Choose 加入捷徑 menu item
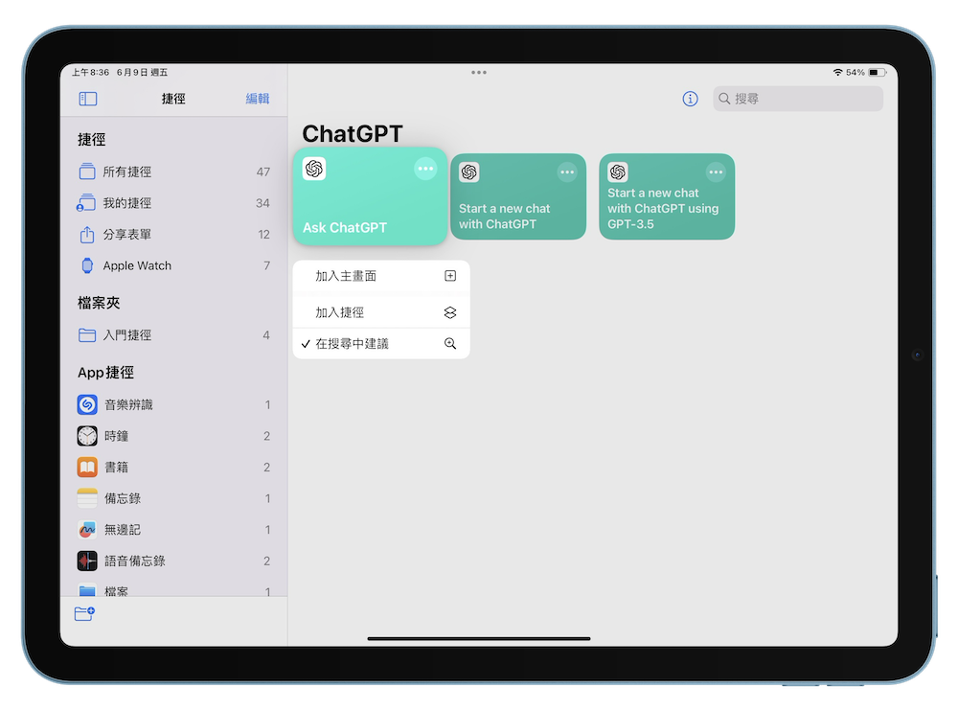Viewport: 958px width, 710px height. 381,312
